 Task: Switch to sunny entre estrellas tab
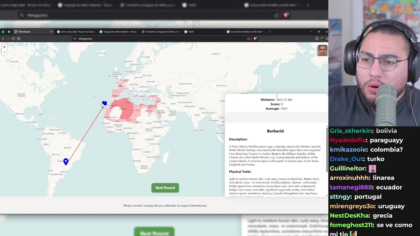pos(245,32)
